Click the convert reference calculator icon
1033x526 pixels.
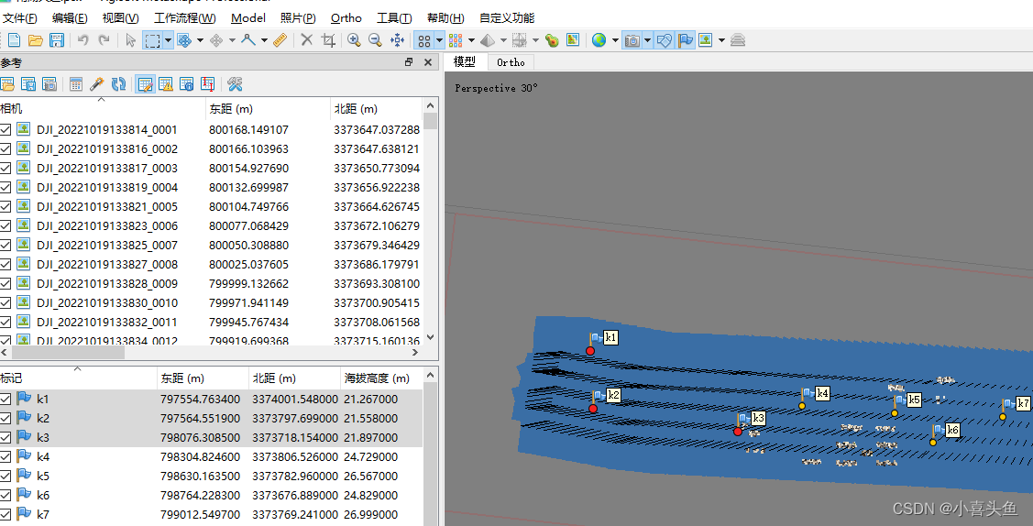pyautogui.click(x=76, y=84)
